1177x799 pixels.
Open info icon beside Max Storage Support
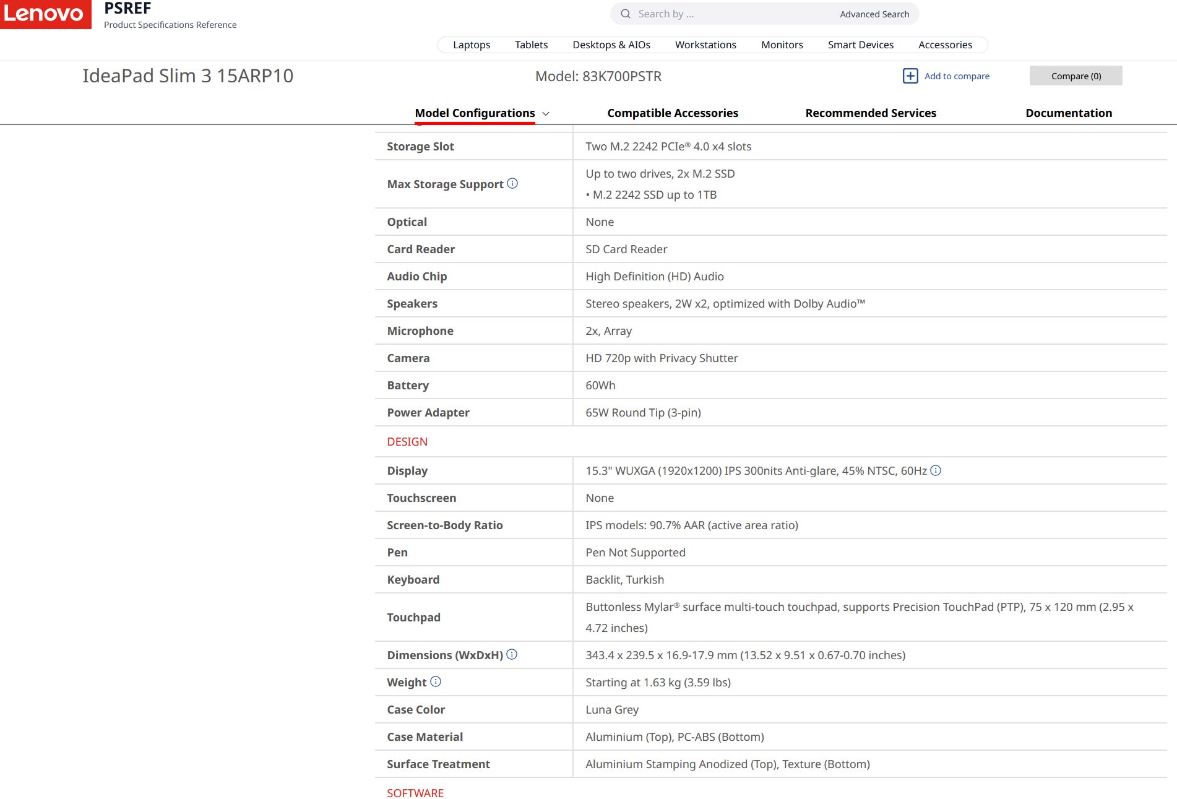[x=512, y=183]
